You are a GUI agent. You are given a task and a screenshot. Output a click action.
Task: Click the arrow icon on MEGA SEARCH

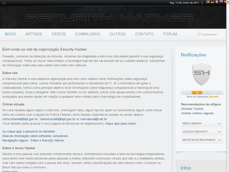(220, 124)
